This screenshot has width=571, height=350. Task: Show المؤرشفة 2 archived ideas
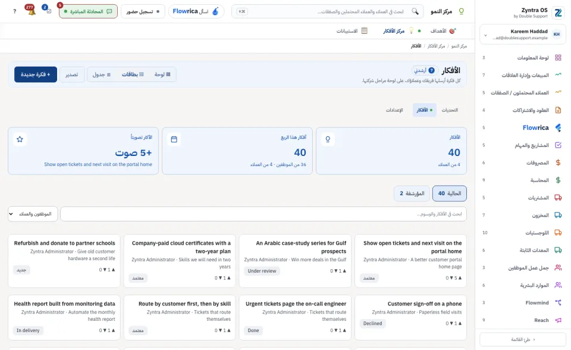pos(412,193)
